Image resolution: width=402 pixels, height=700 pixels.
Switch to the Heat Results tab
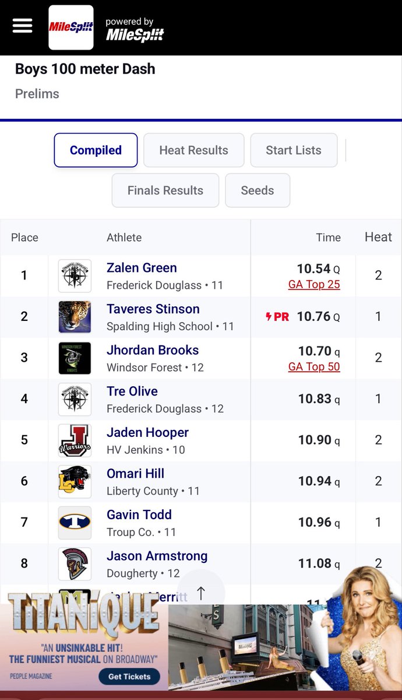[x=193, y=150]
